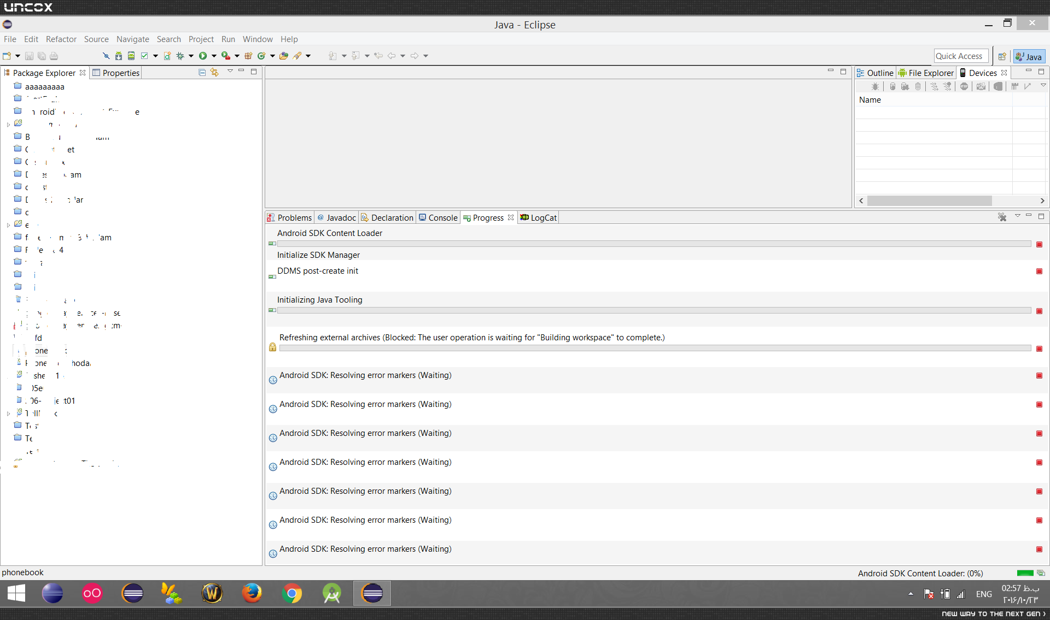
Task: Switch to the Outline tab
Action: tap(875, 73)
